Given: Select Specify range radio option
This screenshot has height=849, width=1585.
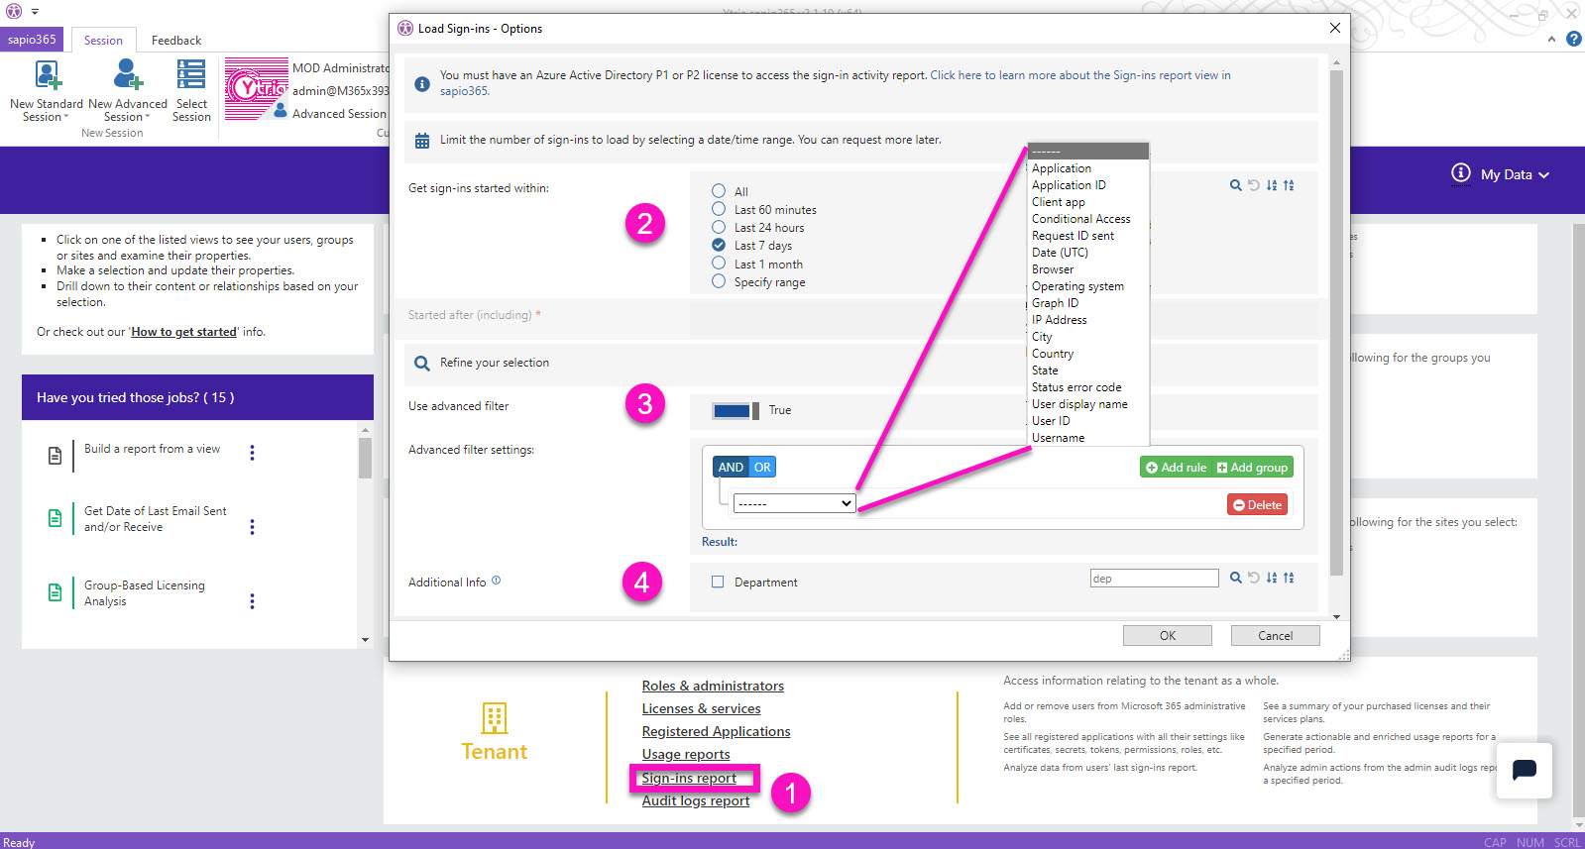Looking at the screenshot, I should click(719, 281).
